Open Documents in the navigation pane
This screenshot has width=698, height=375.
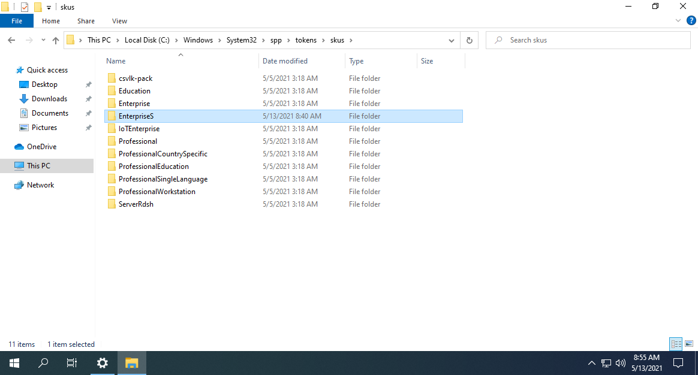pos(50,113)
